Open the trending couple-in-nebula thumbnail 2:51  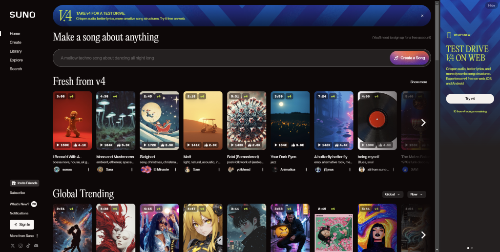pyautogui.click(x=72, y=228)
